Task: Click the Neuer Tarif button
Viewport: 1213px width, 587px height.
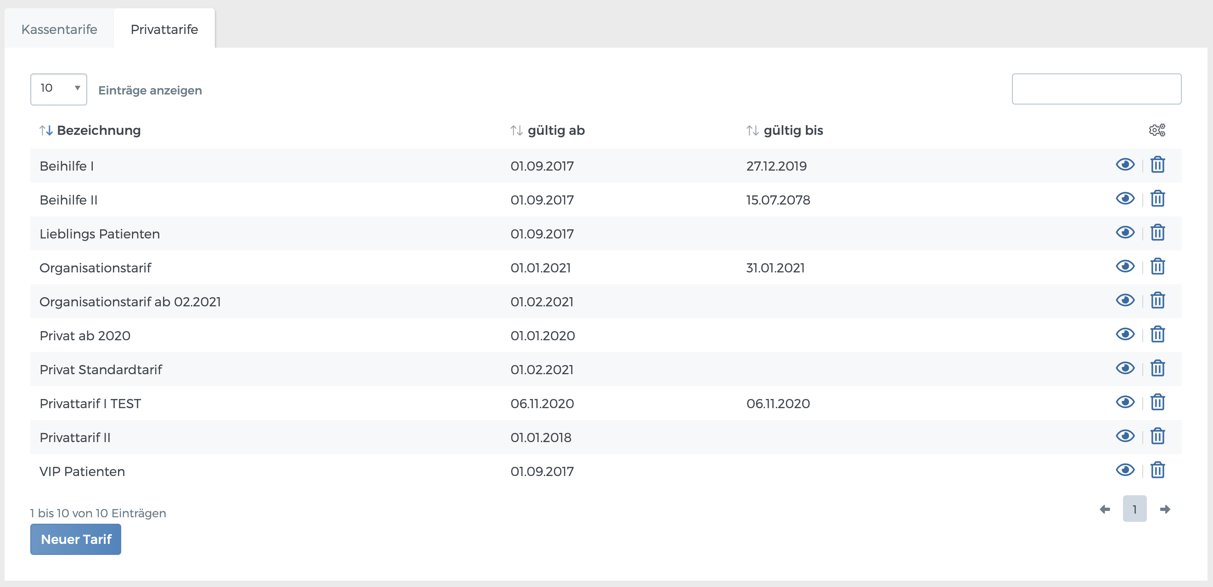Action: pos(76,539)
